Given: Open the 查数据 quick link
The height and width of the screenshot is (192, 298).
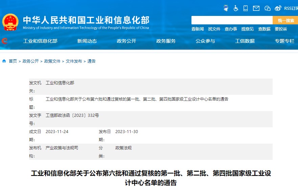Looking at the screenshot, I should point(264,29).
